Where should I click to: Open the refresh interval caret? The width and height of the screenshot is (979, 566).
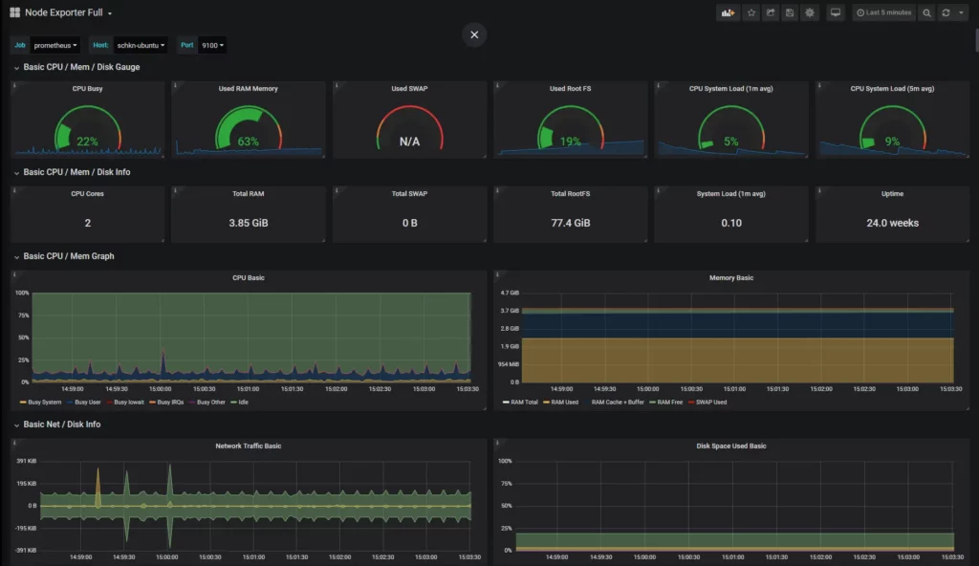point(961,12)
